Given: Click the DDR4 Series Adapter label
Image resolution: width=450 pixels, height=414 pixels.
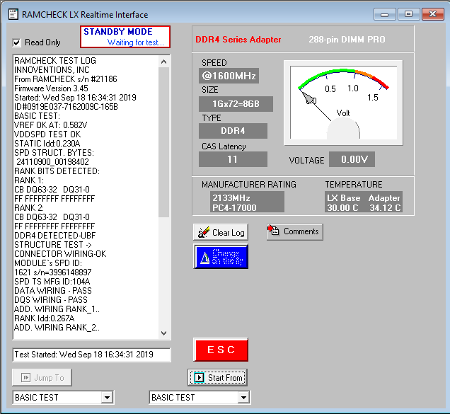Looking at the screenshot, I should (238, 40).
